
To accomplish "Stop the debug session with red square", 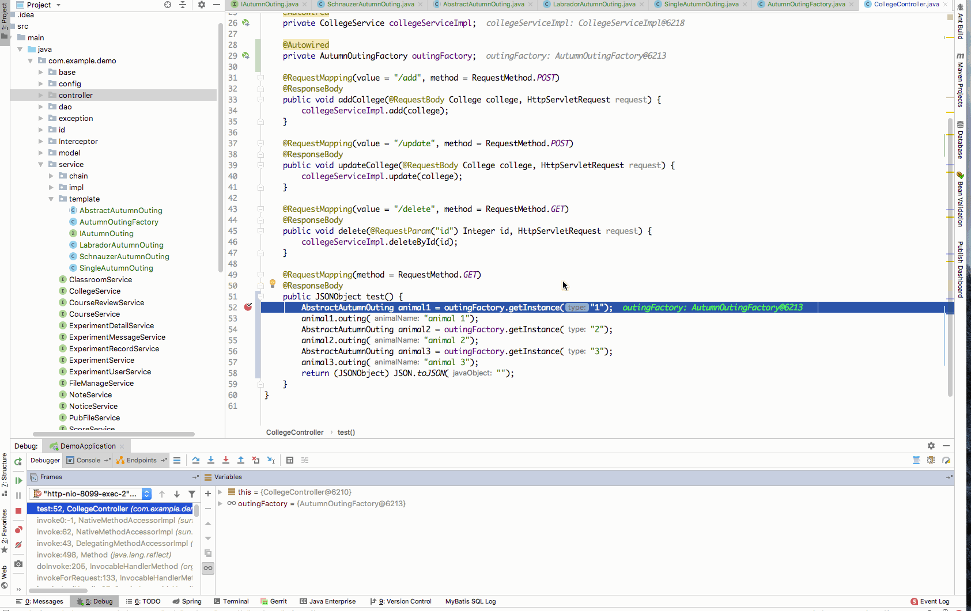I will (18, 511).
